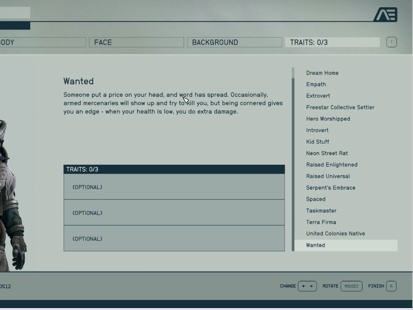Pick the United Colonies Native trait
The image size is (413, 310).
tap(335, 234)
